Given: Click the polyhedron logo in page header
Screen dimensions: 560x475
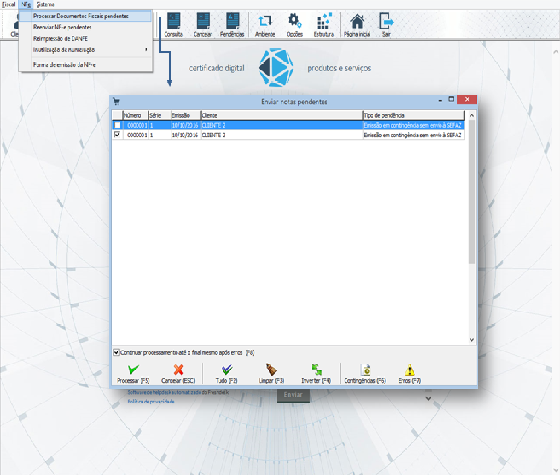Looking at the screenshot, I should 275,68.
